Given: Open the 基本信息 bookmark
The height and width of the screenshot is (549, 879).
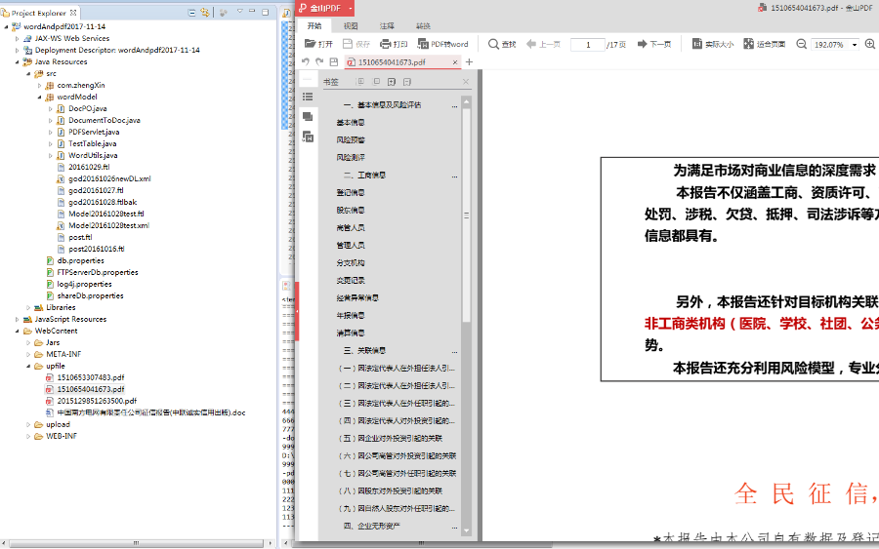Looking at the screenshot, I should [x=351, y=122].
